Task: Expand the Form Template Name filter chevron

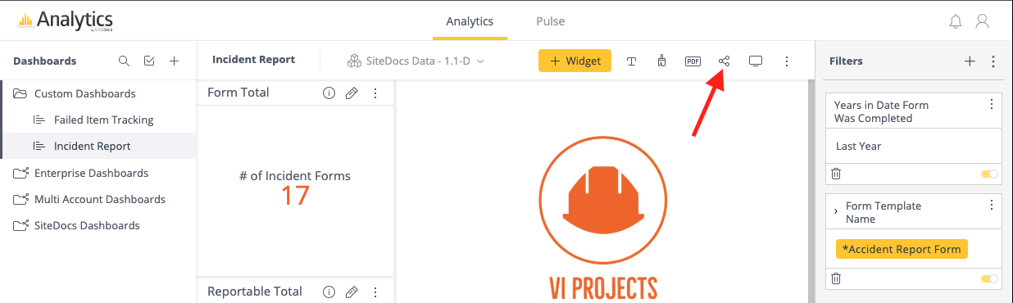Action: coord(835,212)
